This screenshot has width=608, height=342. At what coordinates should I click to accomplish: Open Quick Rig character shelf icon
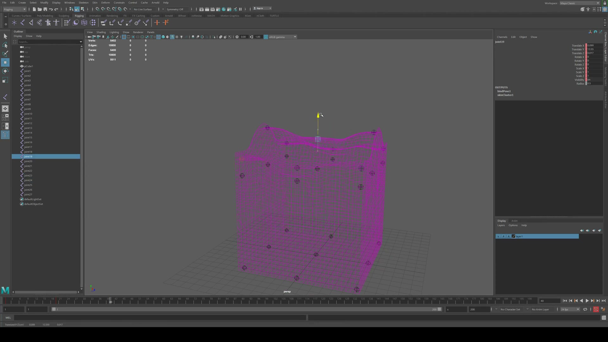tap(48, 22)
